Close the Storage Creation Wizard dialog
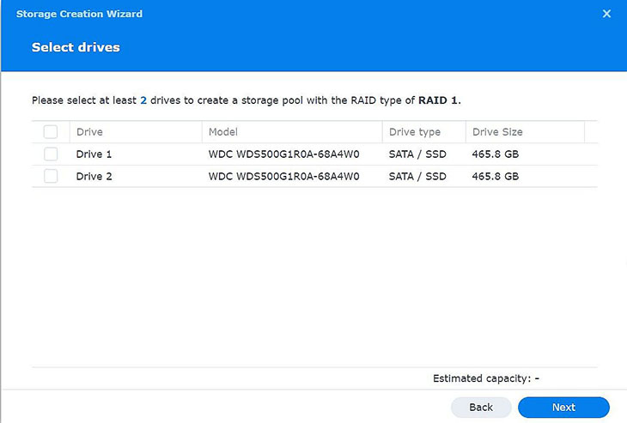 (x=606, y=14)
